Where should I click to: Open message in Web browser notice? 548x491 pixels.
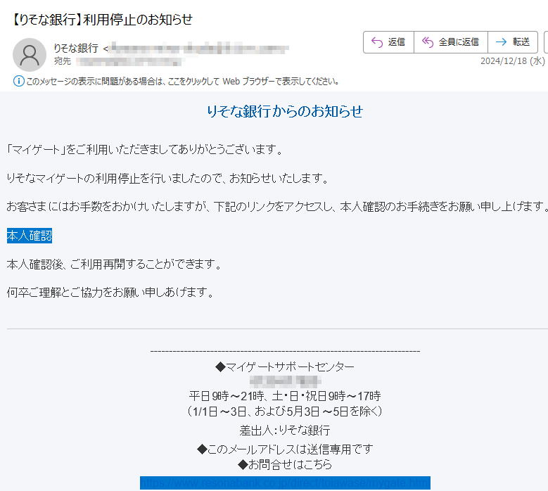[182, 82]
